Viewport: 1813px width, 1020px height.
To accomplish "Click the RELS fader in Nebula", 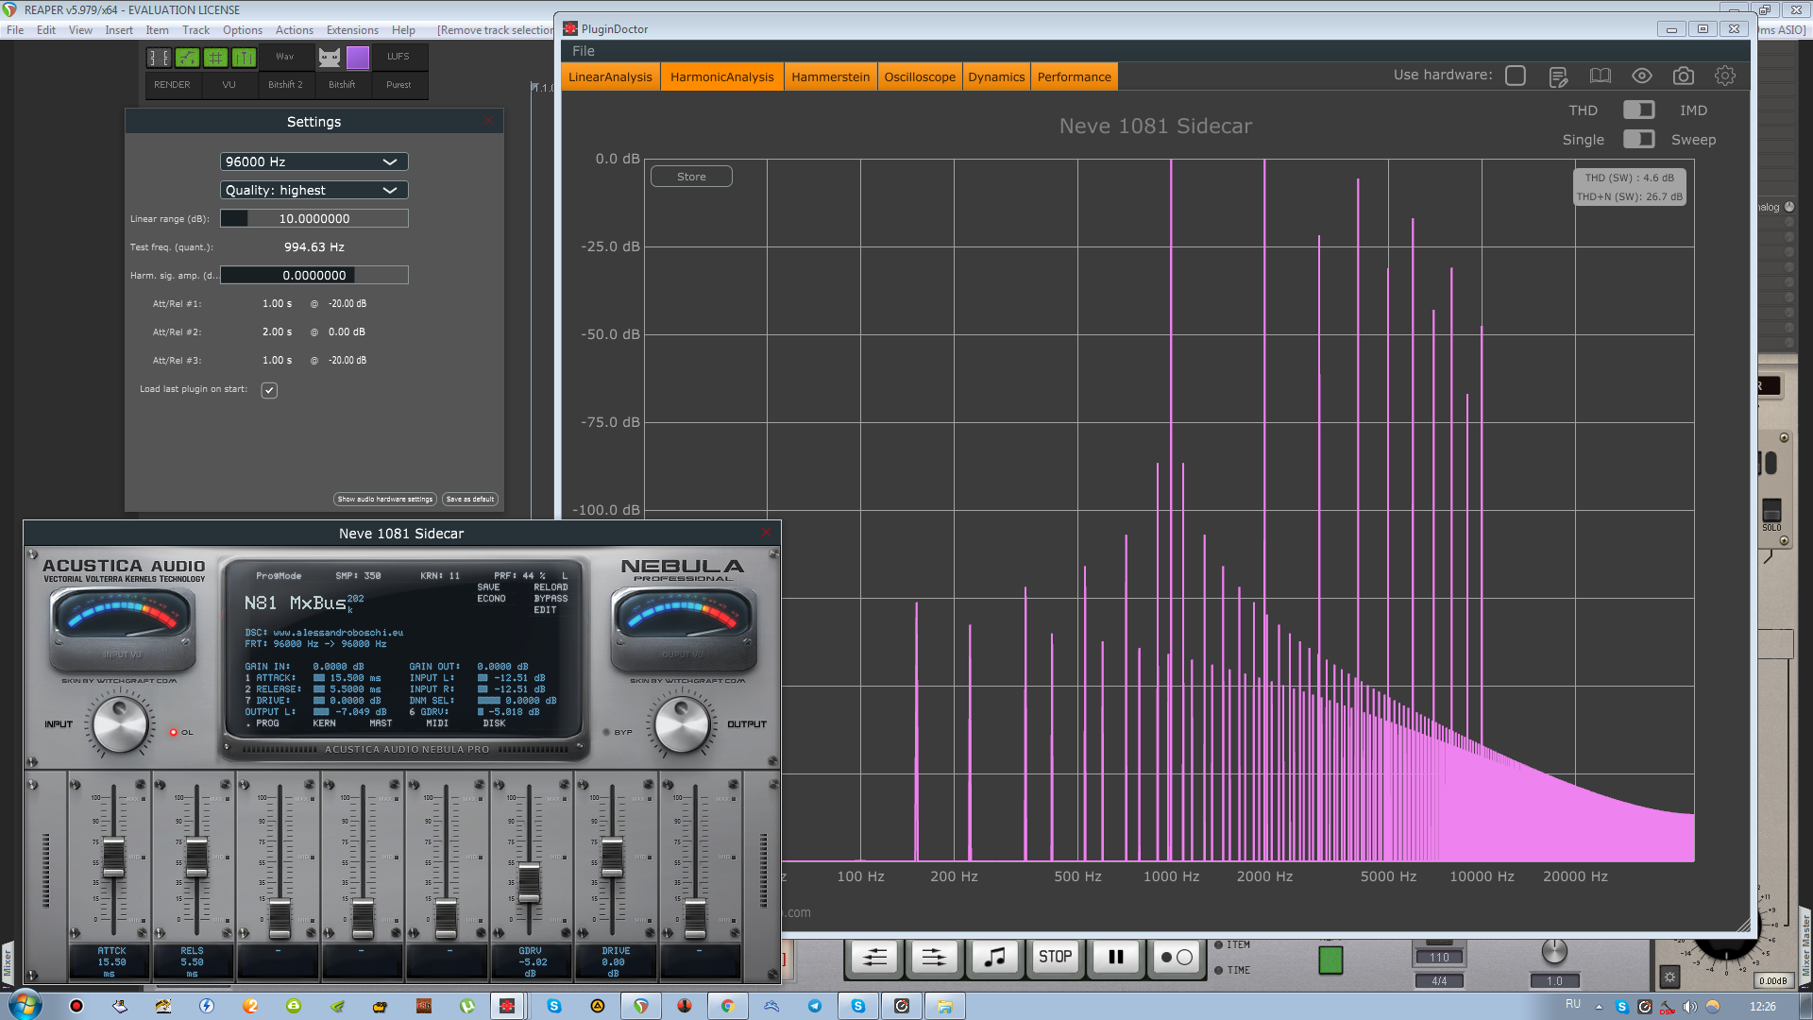I will pos(196,857).
